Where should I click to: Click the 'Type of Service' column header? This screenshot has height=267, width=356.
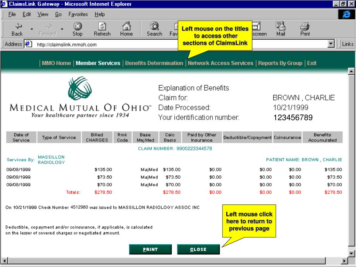point(59,137)
